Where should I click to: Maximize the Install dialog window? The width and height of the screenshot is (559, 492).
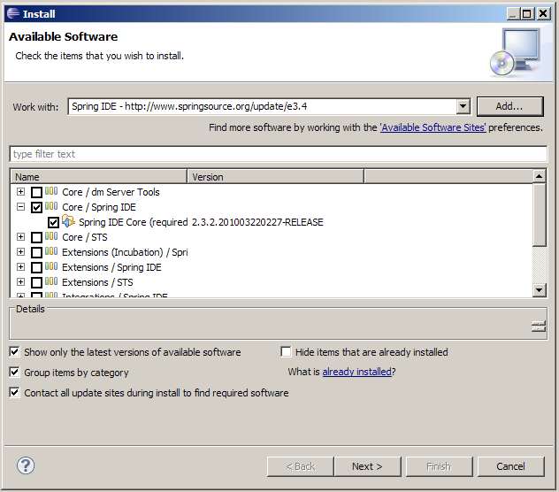coord(527,13)
